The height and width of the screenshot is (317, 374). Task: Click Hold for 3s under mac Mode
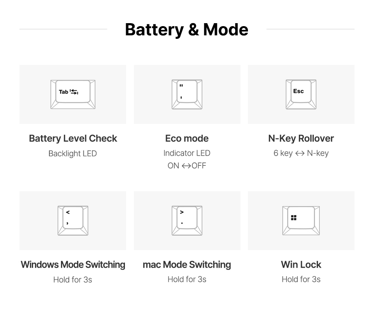tap(187, 279)
